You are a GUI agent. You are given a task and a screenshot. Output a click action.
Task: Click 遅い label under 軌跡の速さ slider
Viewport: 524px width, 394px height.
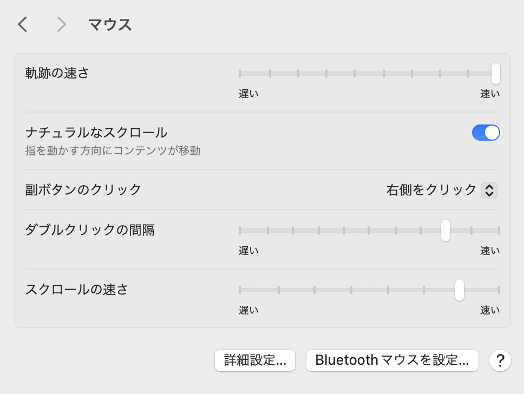[248, 94]
